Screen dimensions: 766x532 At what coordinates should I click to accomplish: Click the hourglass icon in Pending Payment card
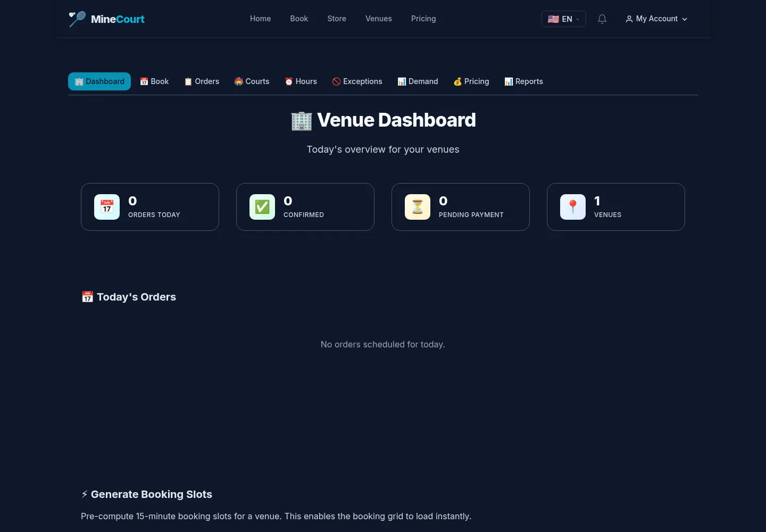point(418,207)
